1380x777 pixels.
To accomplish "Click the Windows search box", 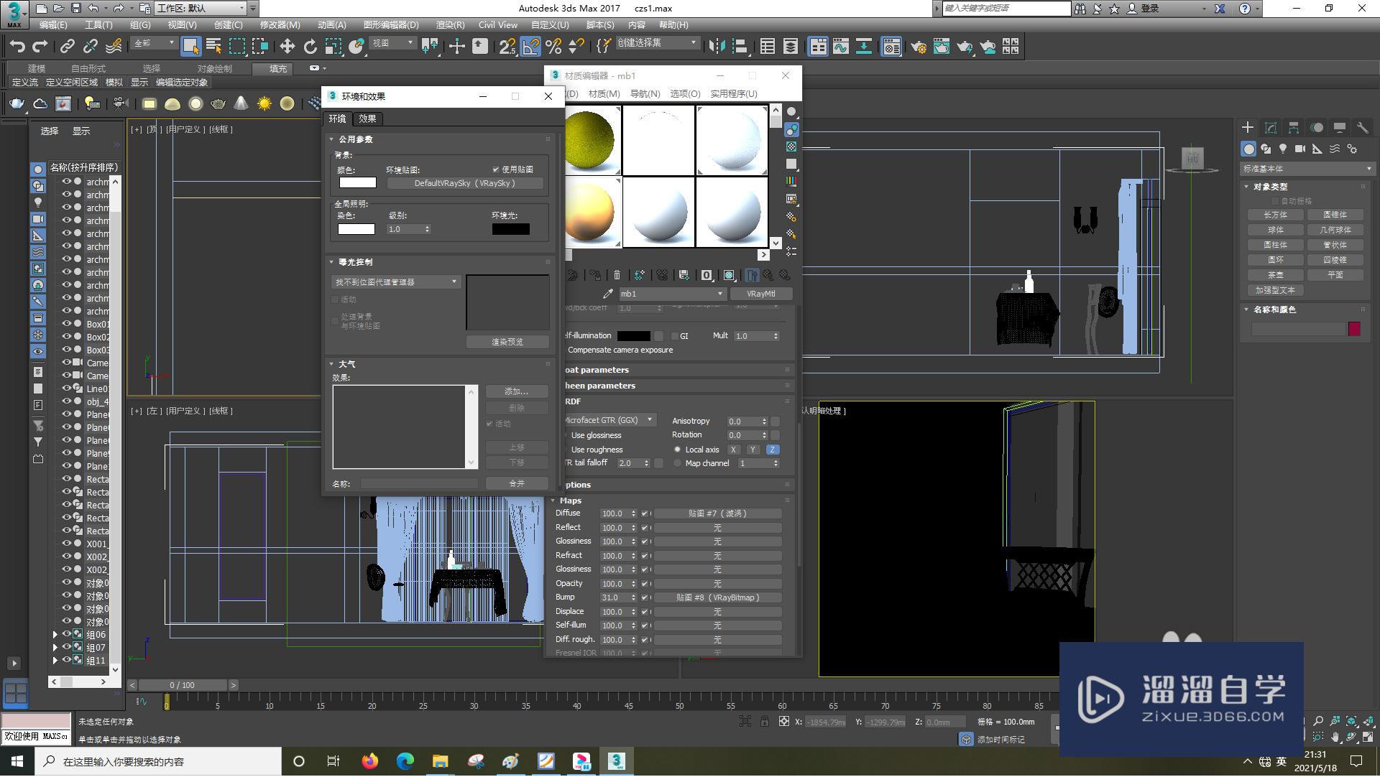I will point(159,762).
